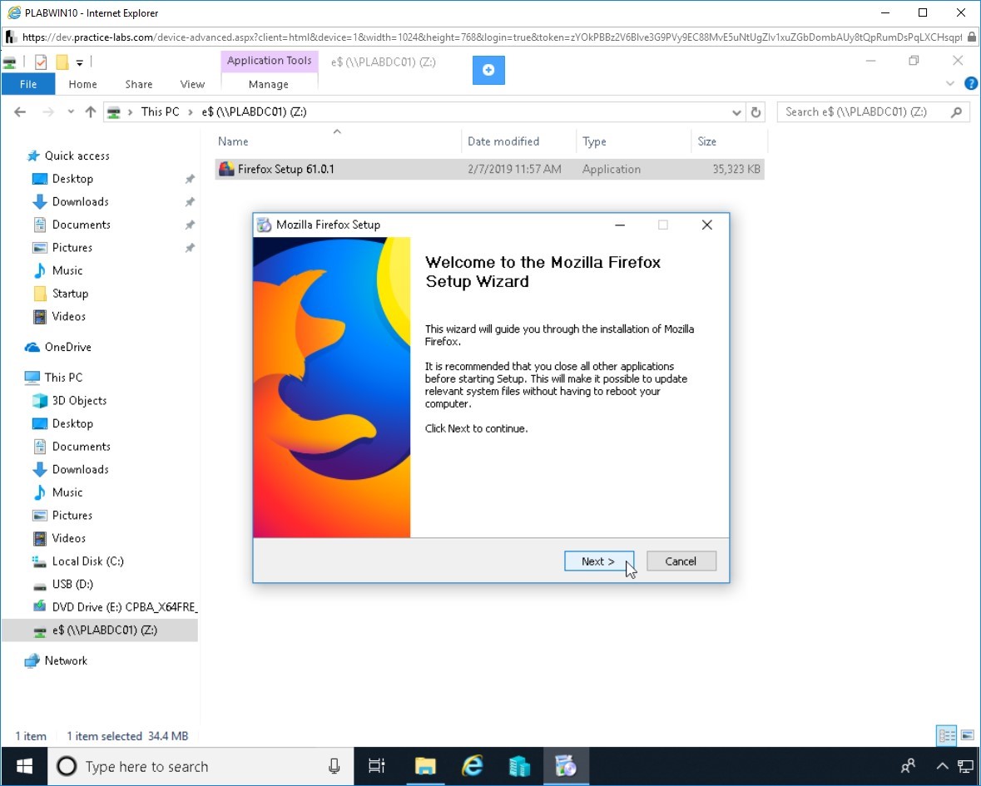The image size is (981, 786).
Task: Refresh the current folder view
Action: click(756, 112)
